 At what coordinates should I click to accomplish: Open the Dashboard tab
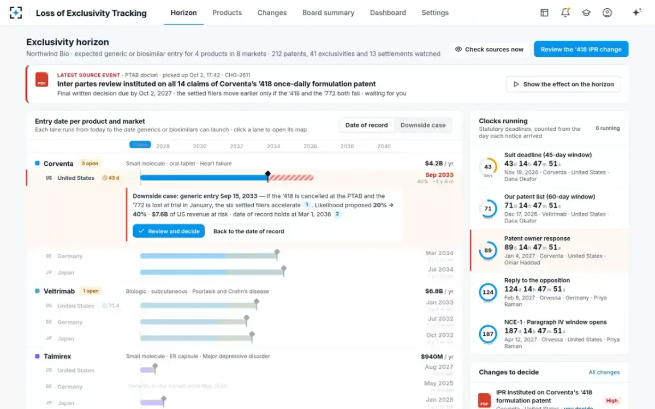tap(388, 13)
